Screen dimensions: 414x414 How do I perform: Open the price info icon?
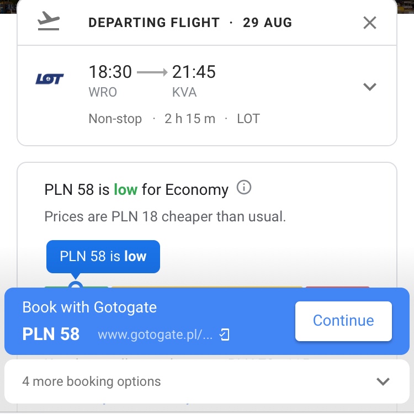tap(243, 188)
